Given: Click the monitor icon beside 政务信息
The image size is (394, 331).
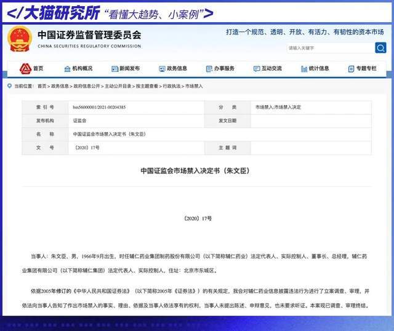Looking at the screenshot, I should [x=162, y=68].
